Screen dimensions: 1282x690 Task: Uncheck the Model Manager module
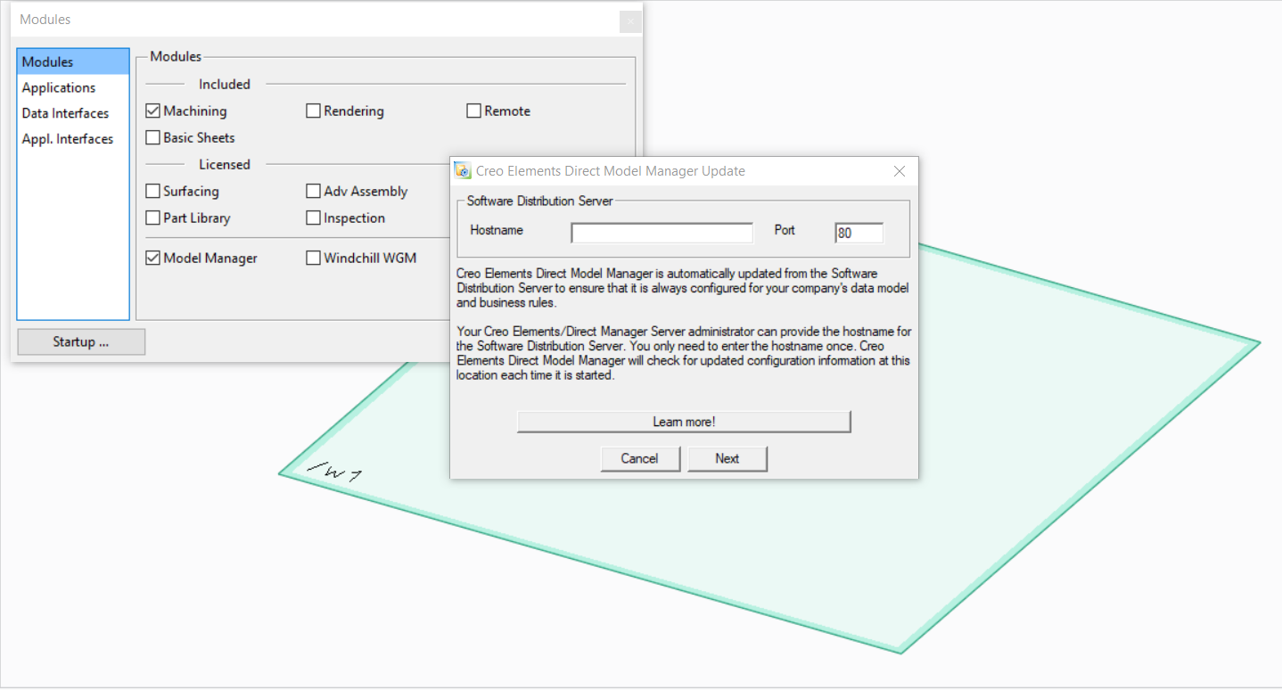click(152, 258)
